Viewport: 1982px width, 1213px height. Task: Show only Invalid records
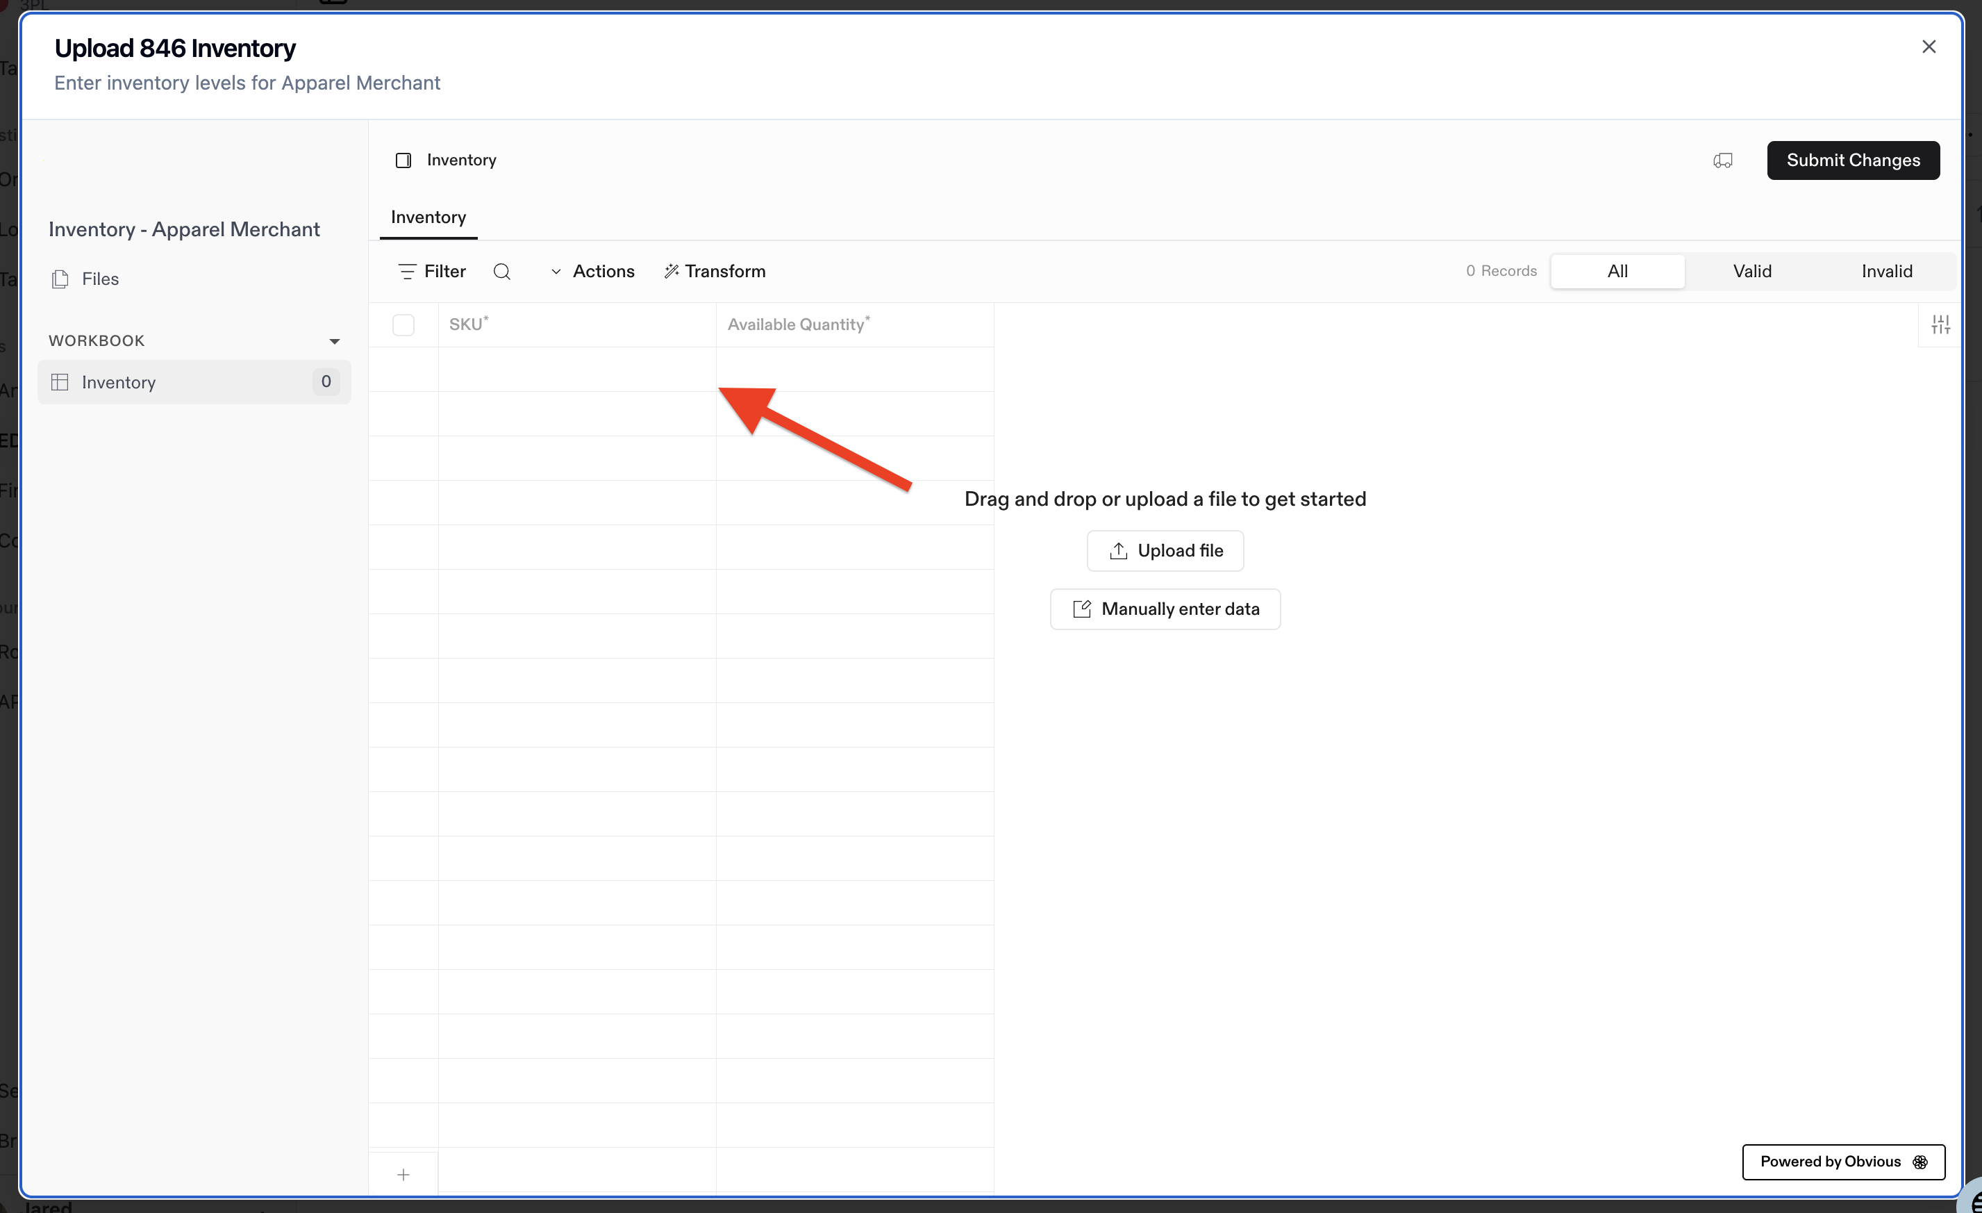pyautogui.click(x=1886, y=271)
